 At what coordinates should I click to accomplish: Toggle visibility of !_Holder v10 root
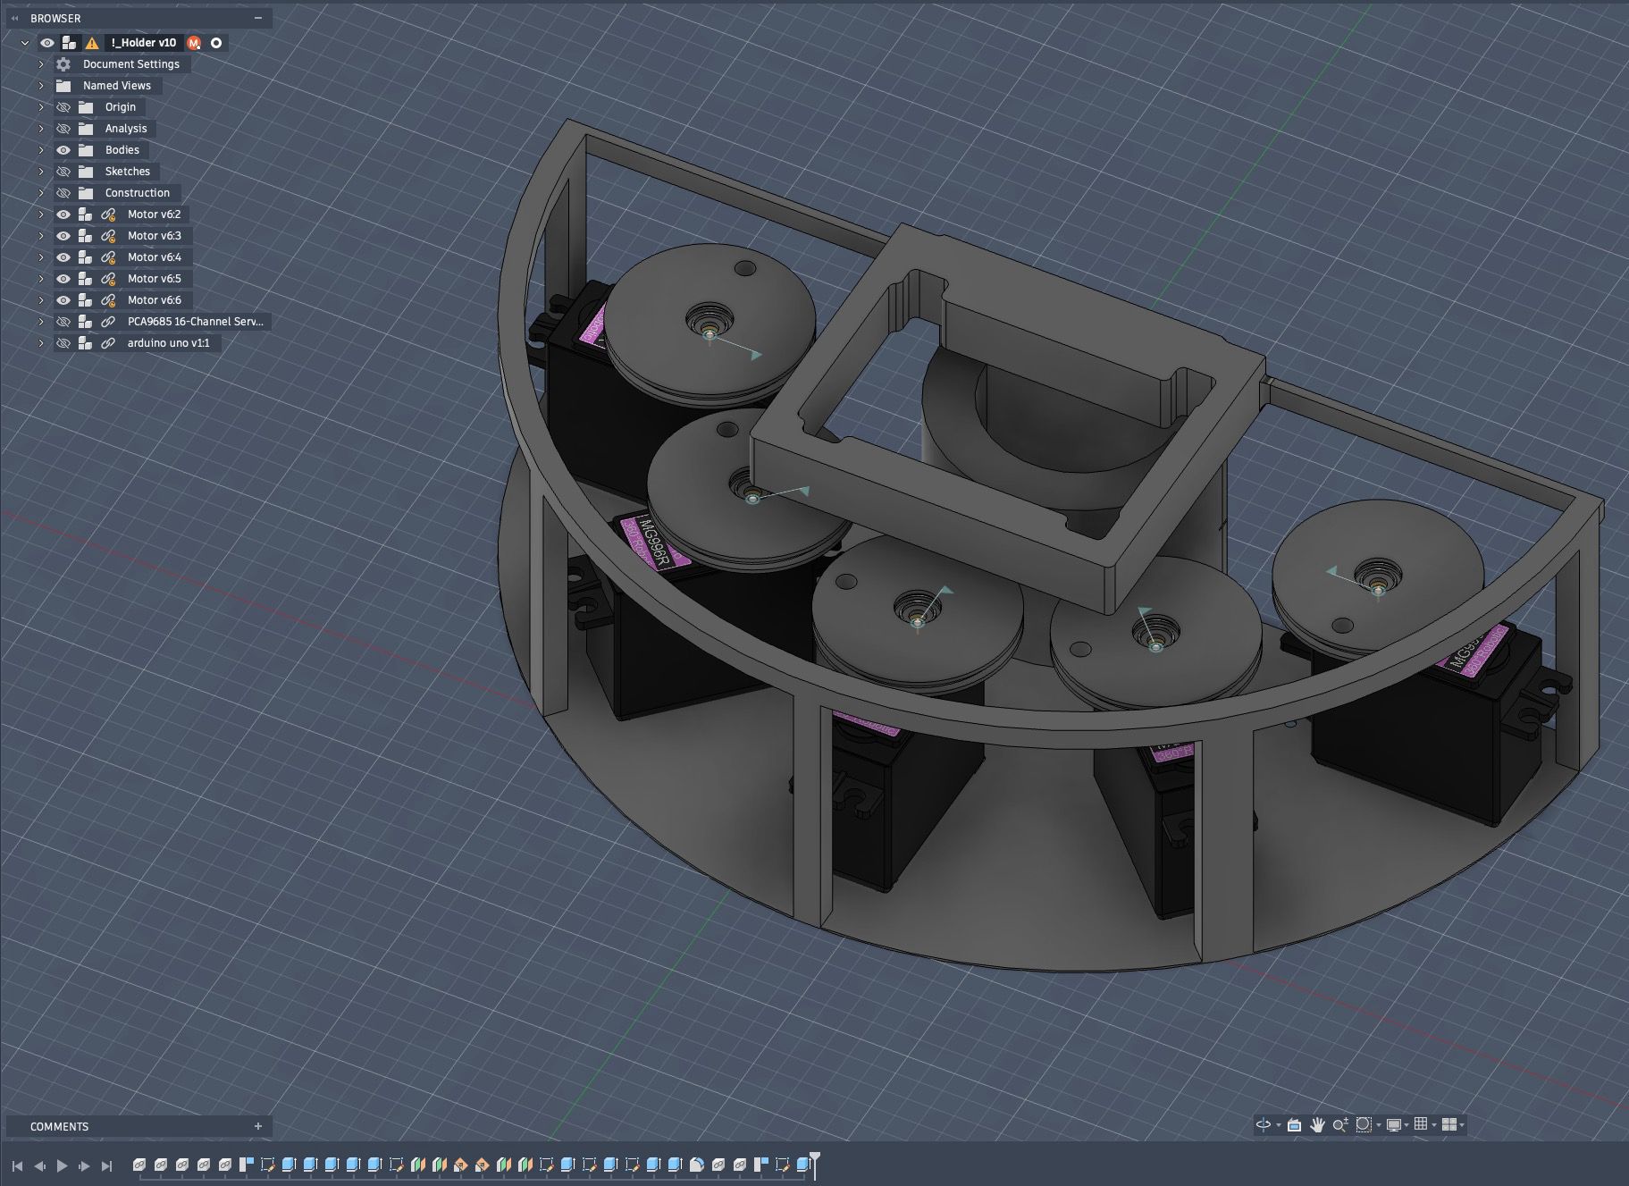(47, 43)
